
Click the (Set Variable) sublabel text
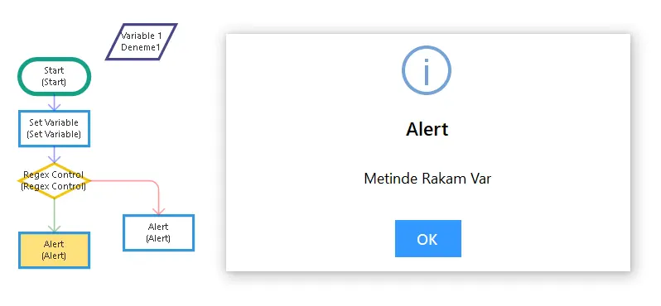(54, 134)
